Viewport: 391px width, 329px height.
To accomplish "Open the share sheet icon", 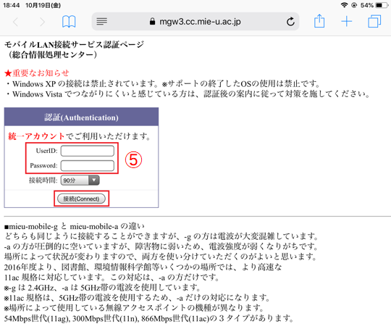I will point(319,21).
